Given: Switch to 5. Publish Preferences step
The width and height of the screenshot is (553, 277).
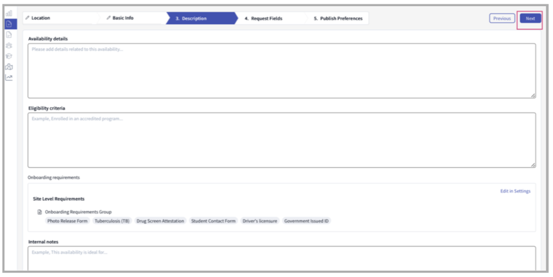Looking at the screenshot, I should click(338, 19).
